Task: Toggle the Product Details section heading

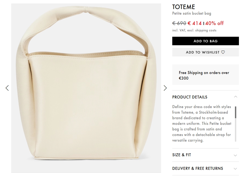Action: point(190,97)
